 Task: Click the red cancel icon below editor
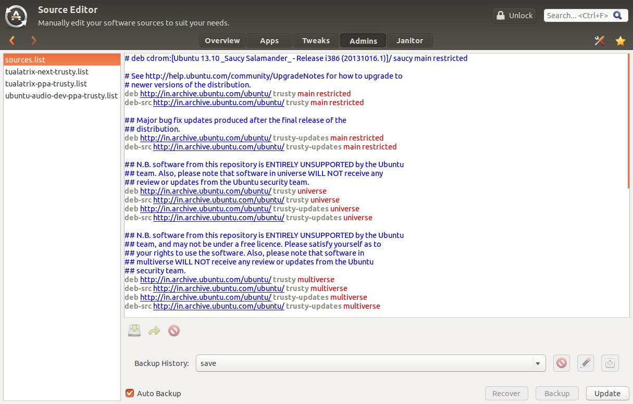click(x=174, y=331)
